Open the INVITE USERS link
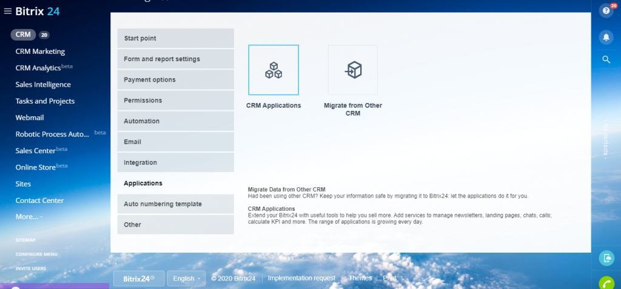This screenshot has height=289, width=621. click(x=31, y=268)
